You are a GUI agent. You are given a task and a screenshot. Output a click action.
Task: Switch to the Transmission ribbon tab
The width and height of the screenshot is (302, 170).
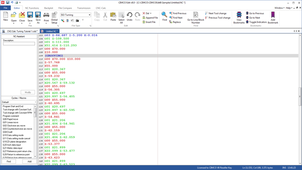(x=84, y=8)
